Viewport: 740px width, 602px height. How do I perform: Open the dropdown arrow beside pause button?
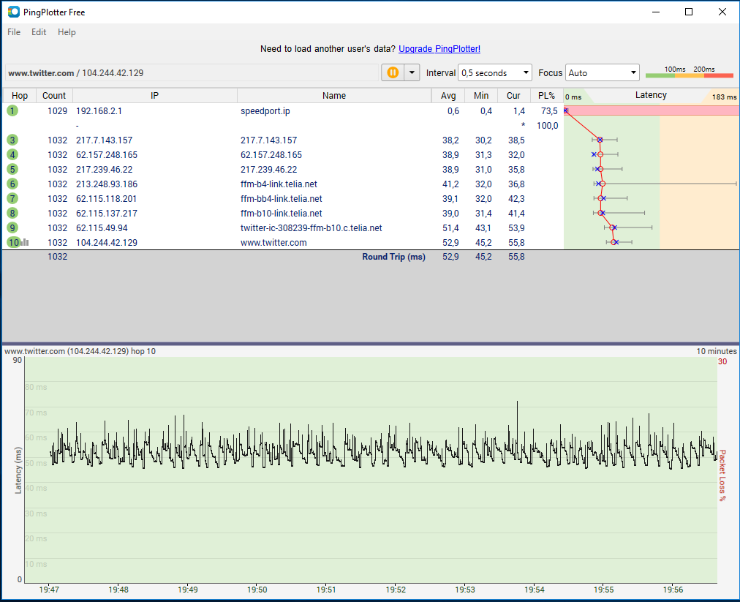point(412,72)
